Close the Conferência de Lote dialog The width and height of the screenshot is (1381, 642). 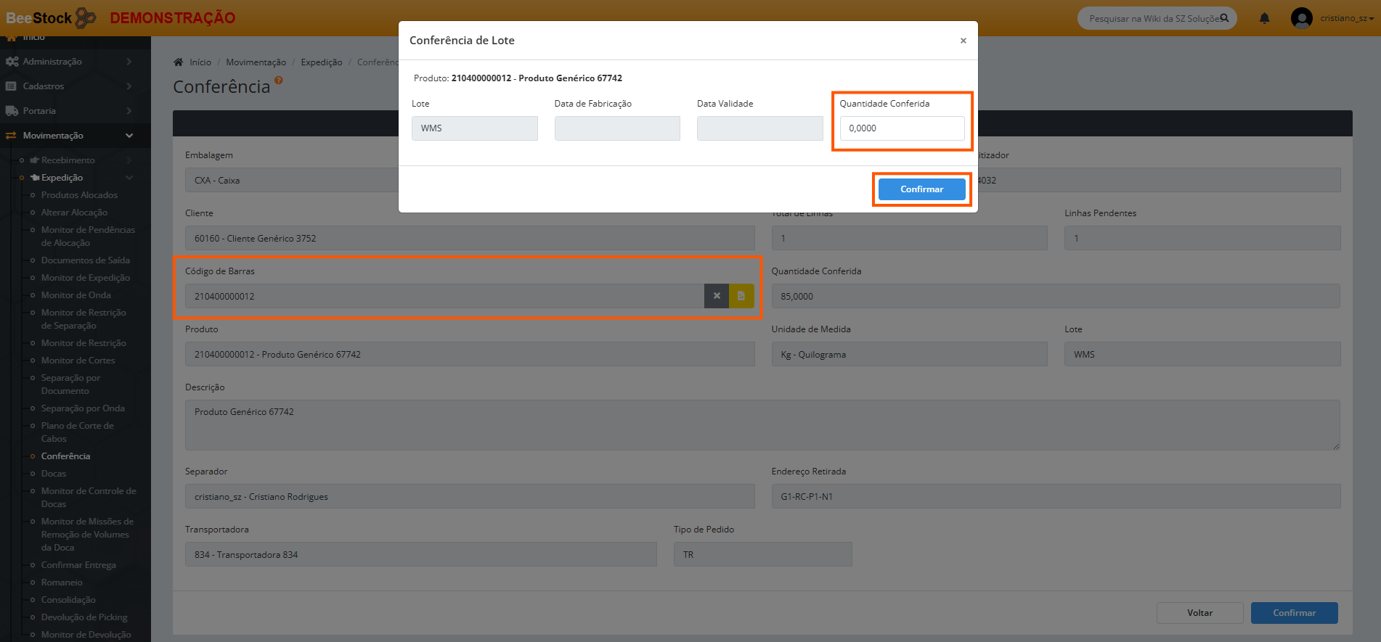[963, 41]
